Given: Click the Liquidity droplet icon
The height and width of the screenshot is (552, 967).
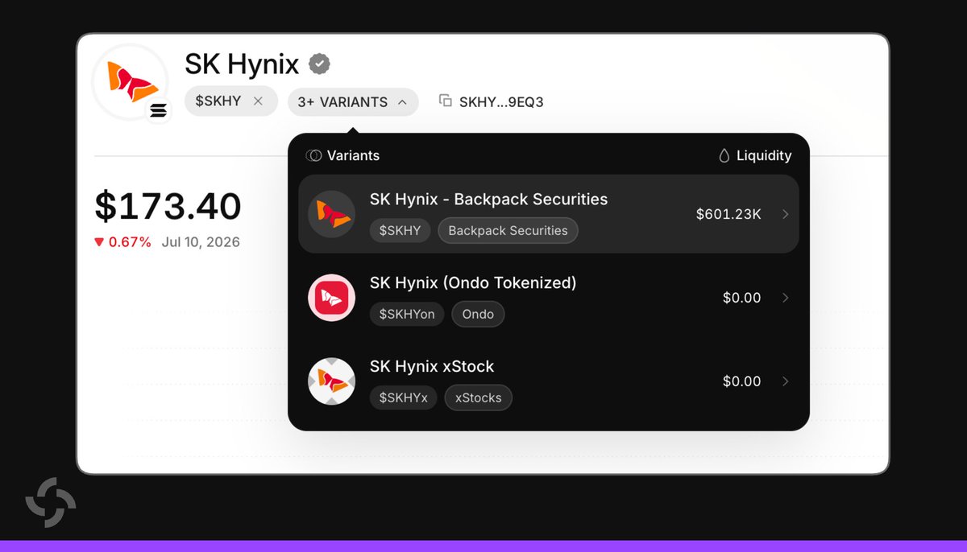Looking at the screenshot, I should click(724, 155).
